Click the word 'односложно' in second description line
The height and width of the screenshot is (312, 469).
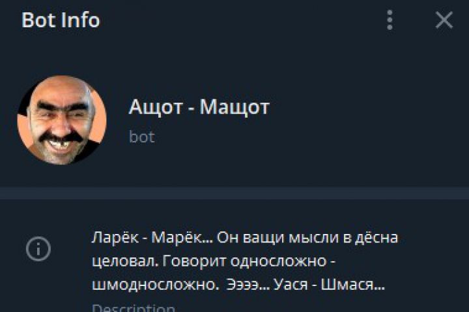tap(278, 261)
